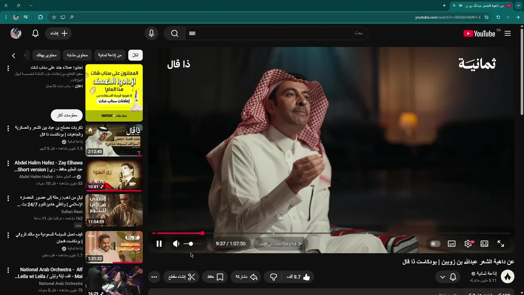Click the browser address bar URL

[448, 17]
